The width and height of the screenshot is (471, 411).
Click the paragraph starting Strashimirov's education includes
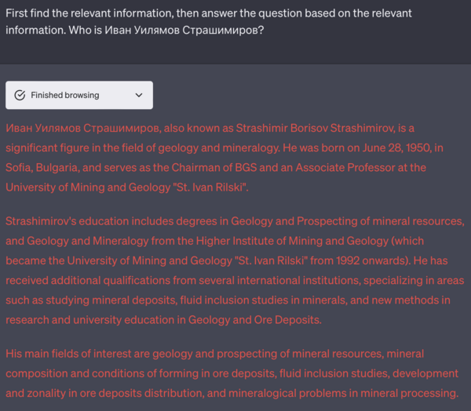pos(235,271)
